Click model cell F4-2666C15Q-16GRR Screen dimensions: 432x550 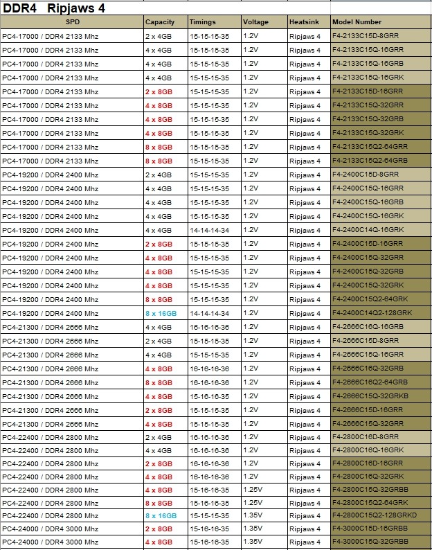pyautogui.click(x=381, y=355)
